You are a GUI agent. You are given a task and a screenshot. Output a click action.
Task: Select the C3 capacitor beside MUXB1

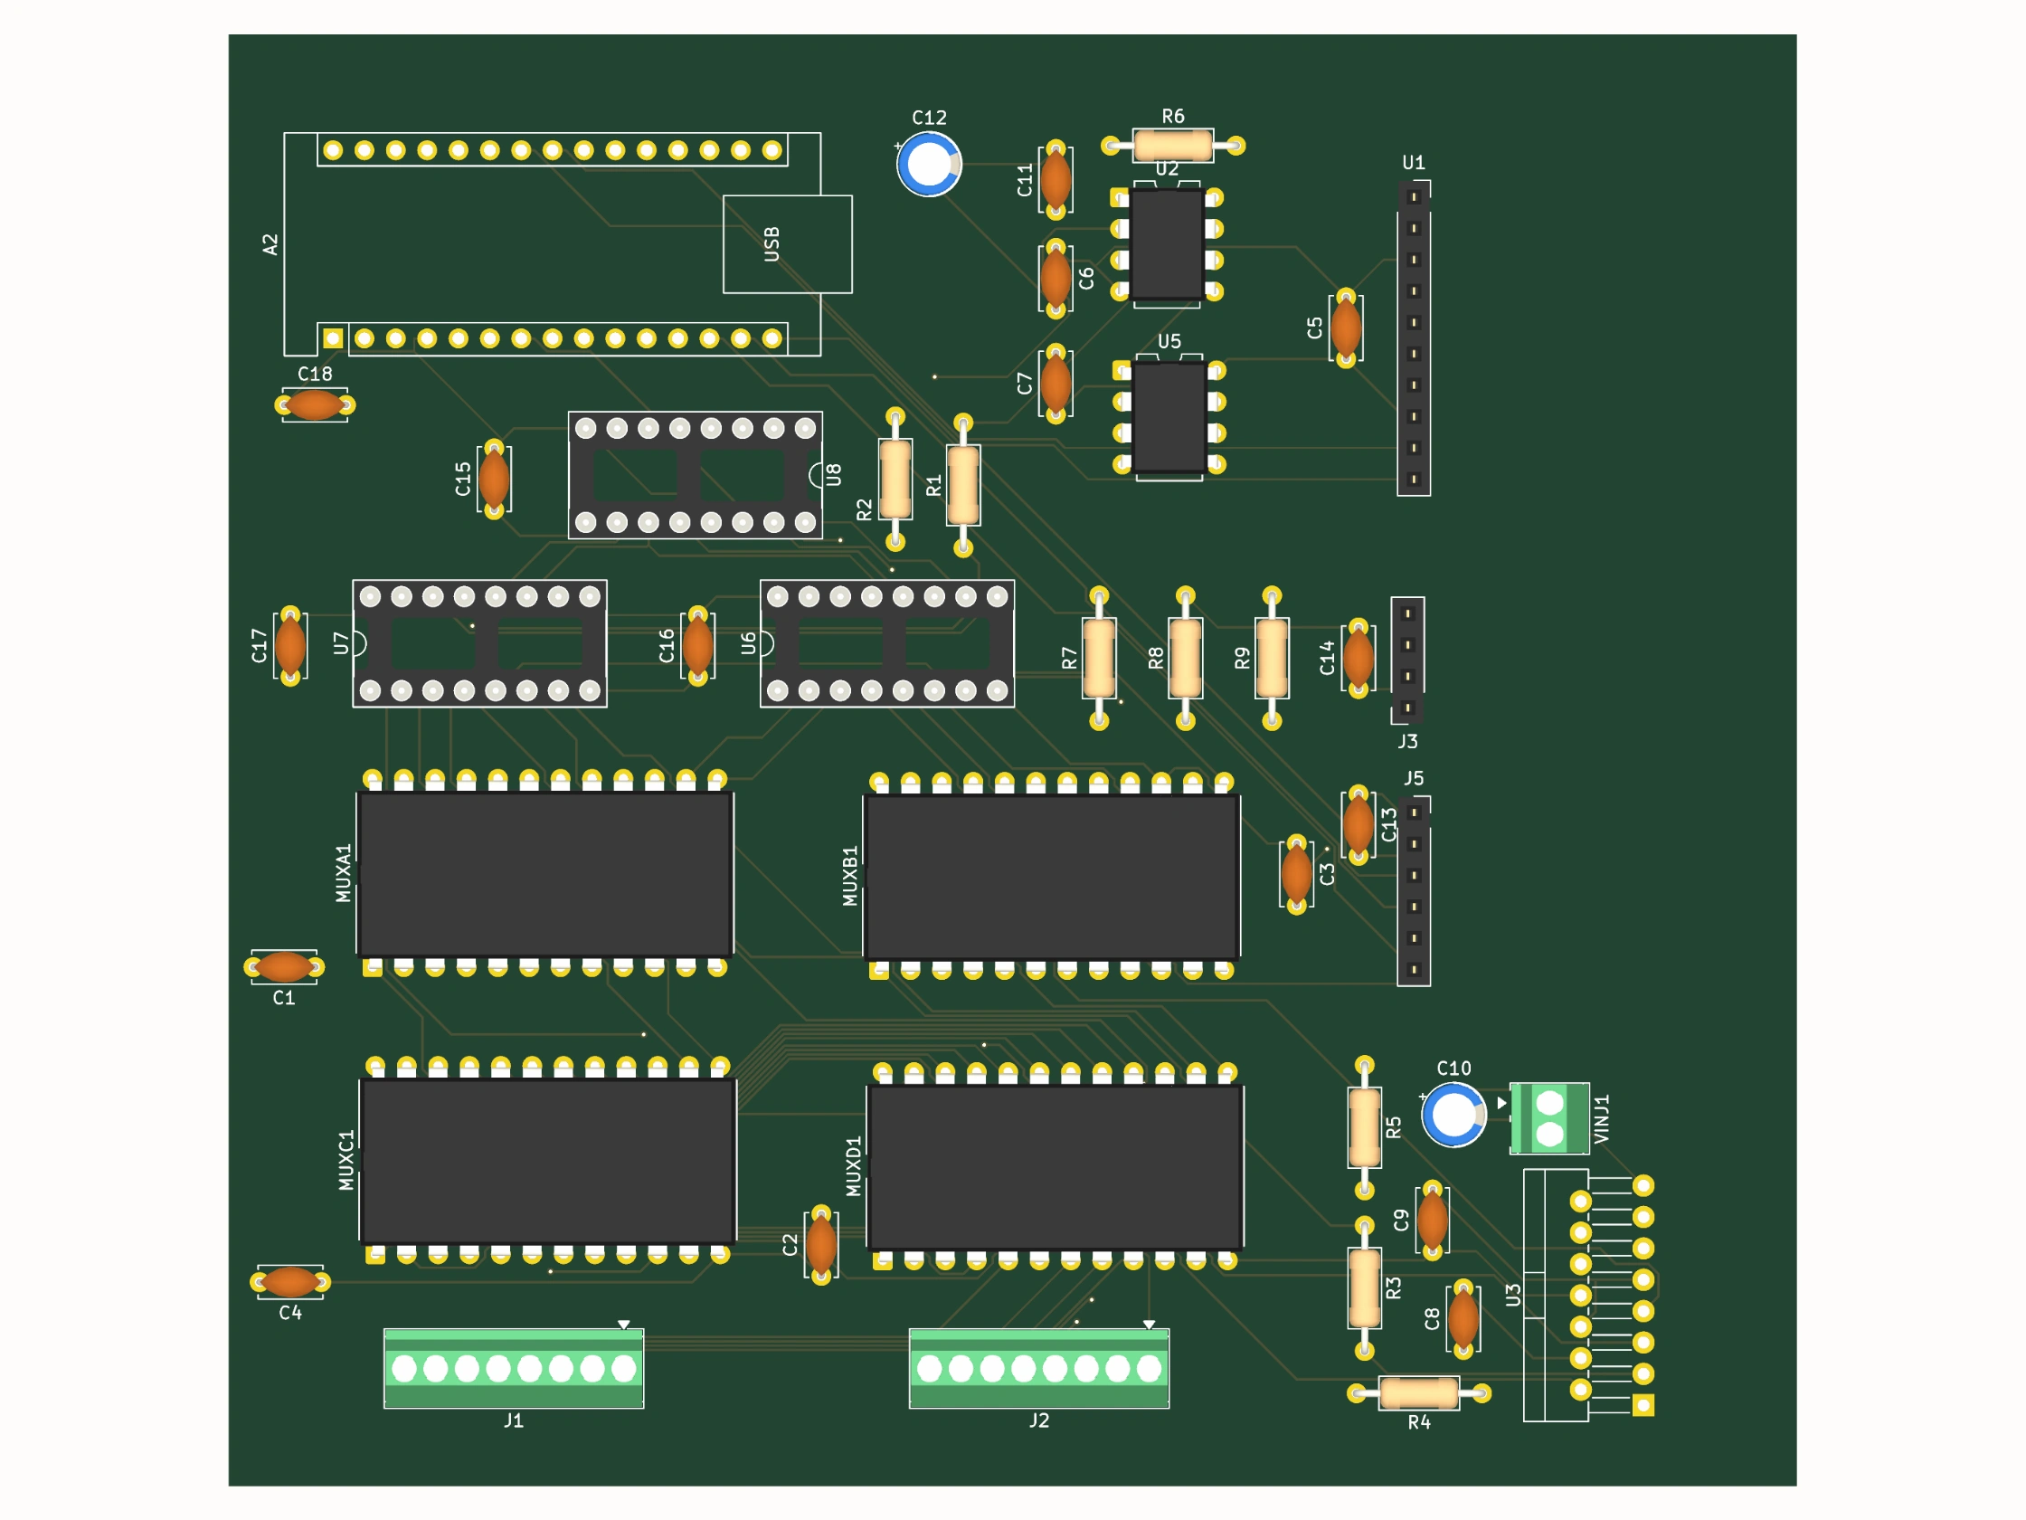click(x=1296, y=875)
